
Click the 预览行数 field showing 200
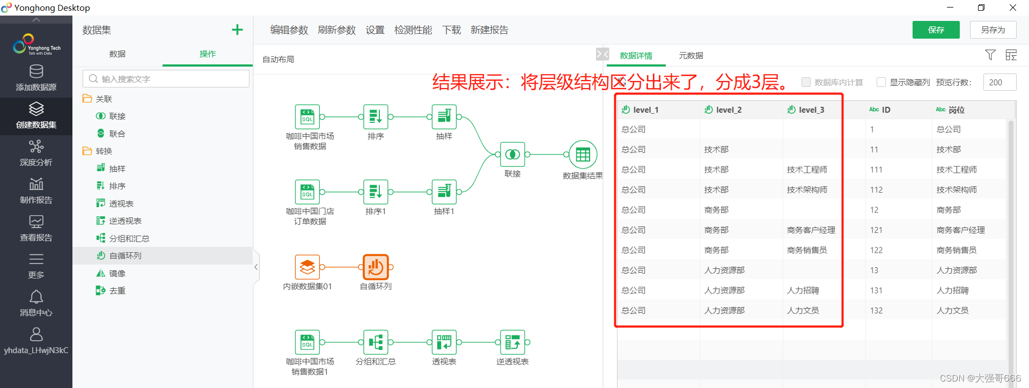click(x=999, y=82)
